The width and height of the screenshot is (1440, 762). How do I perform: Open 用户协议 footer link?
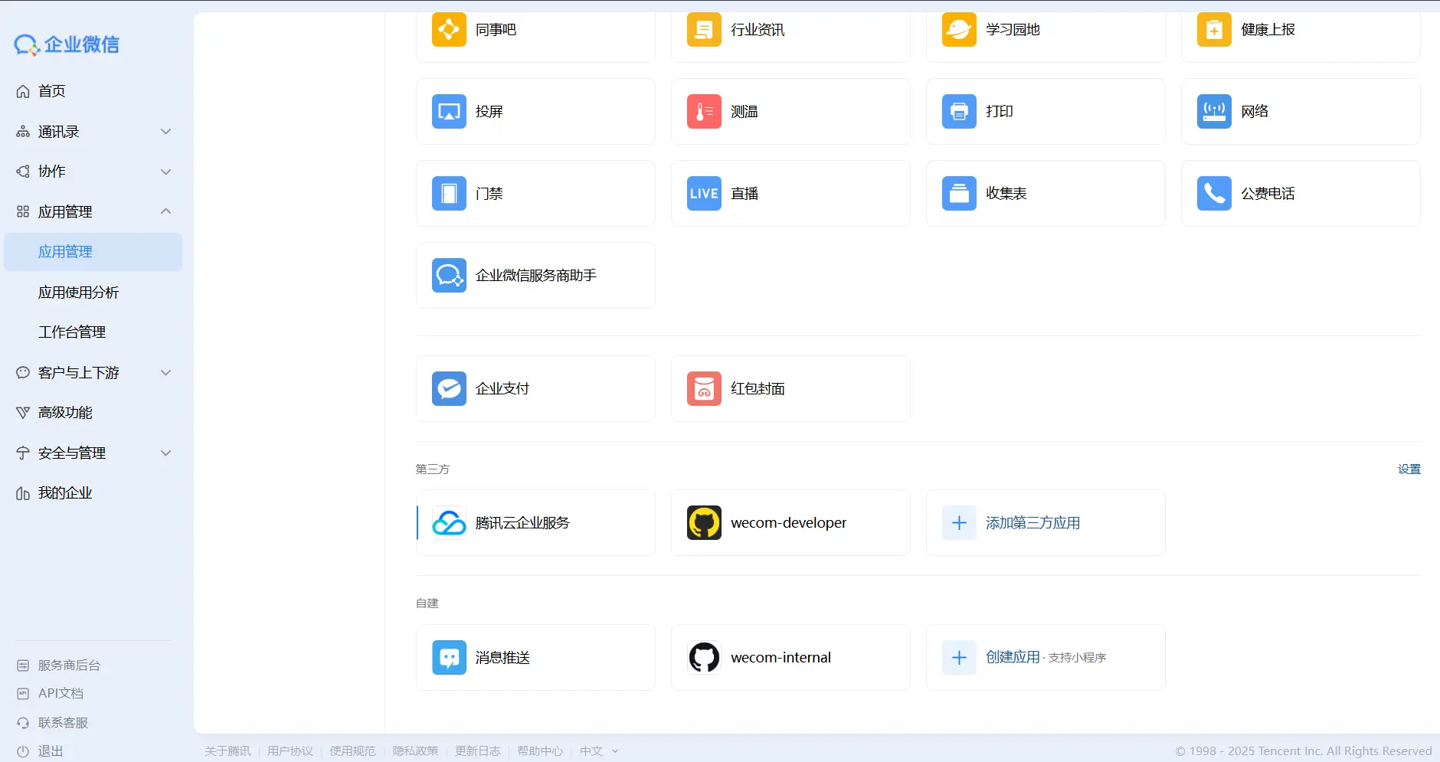coord(290,751)
